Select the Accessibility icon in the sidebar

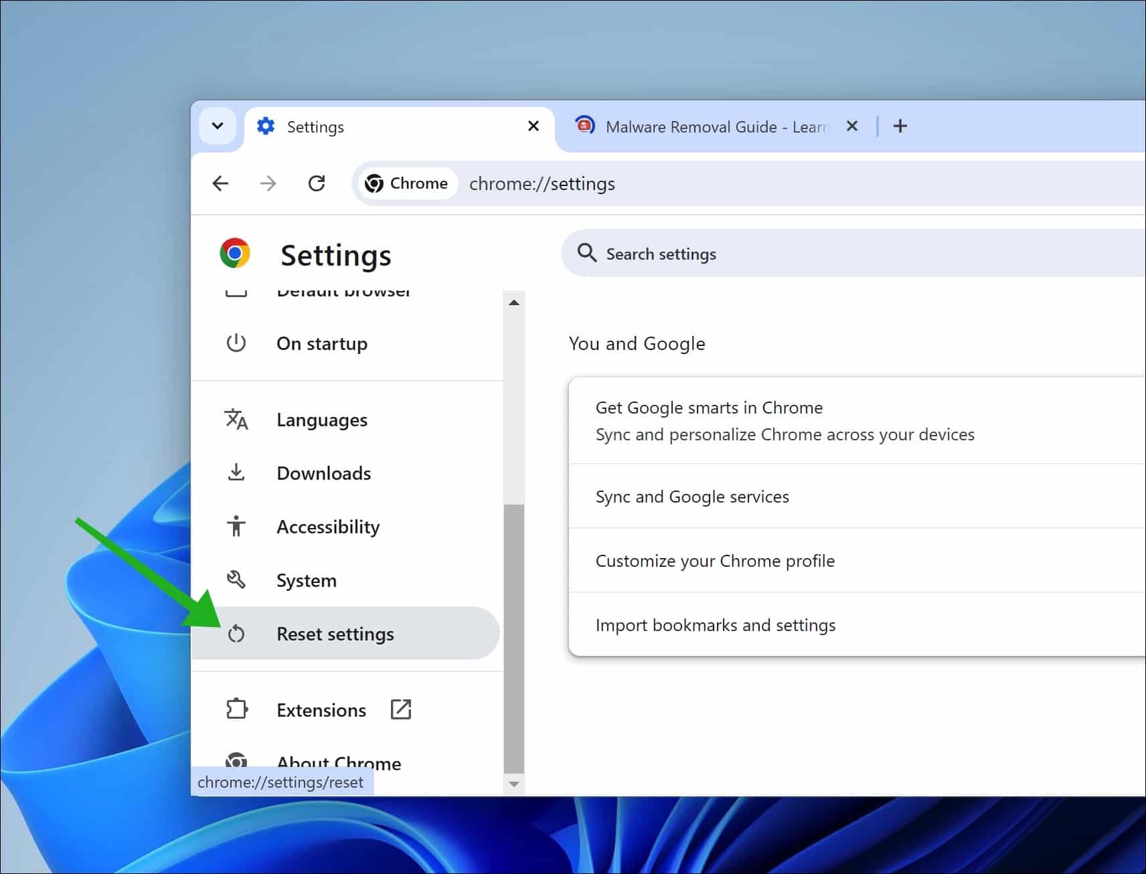coord(237,527)
